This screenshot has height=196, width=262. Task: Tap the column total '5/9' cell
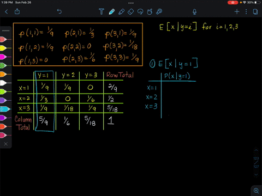(x=44, y=120)
